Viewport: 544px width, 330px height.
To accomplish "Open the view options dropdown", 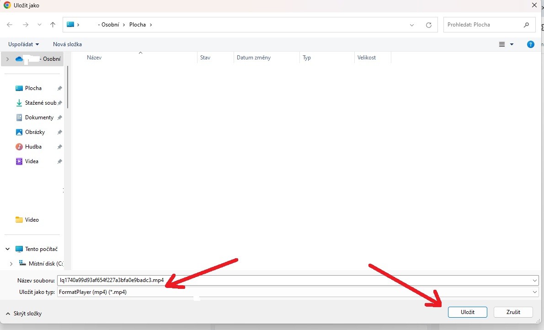I will point(512,44).
